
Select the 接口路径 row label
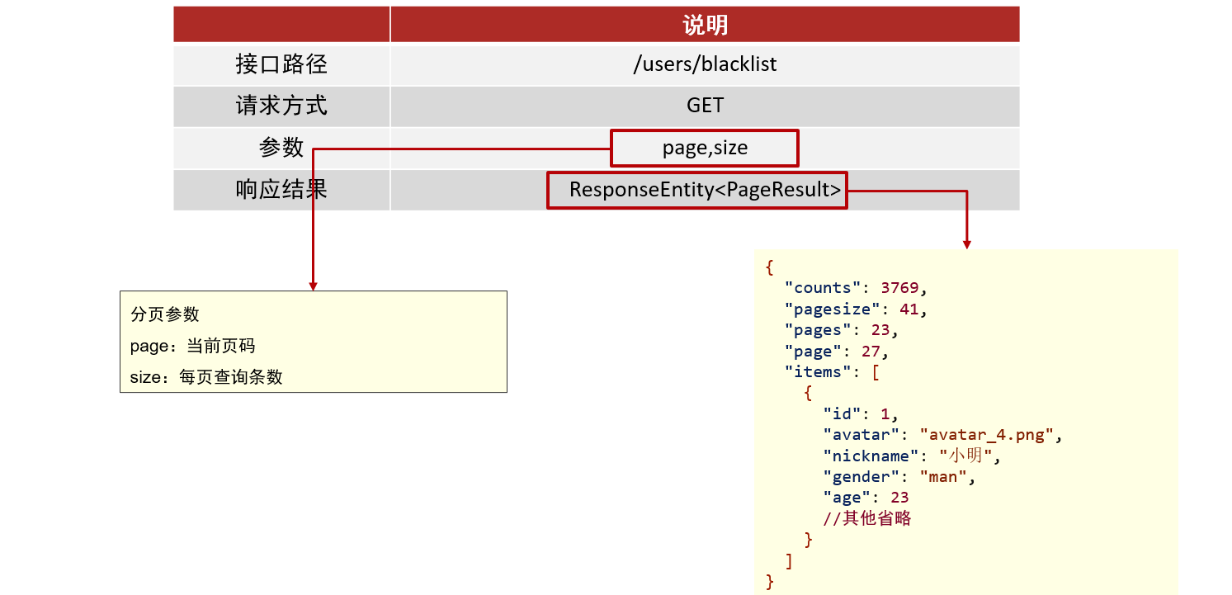click(281, 64)
